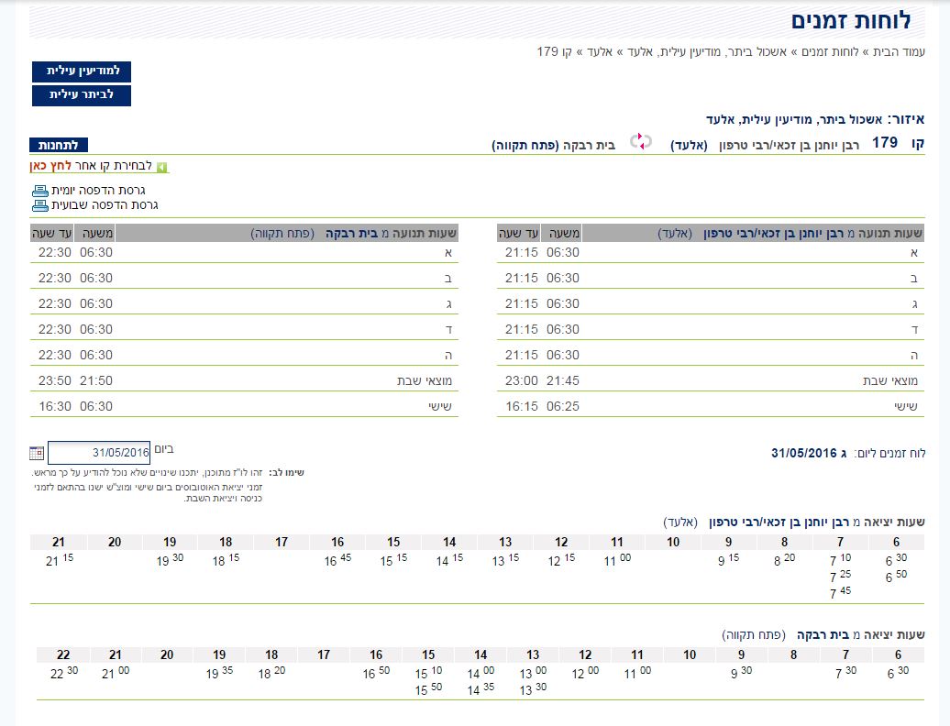Click מוצאי שבת row end time 23:00
The image size is (950, 726).
click(x=522, y=380)
